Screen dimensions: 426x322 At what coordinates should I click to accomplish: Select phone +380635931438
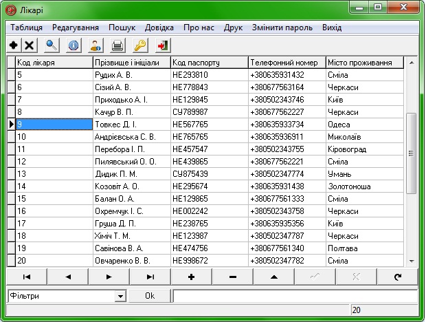click(287, 186)
